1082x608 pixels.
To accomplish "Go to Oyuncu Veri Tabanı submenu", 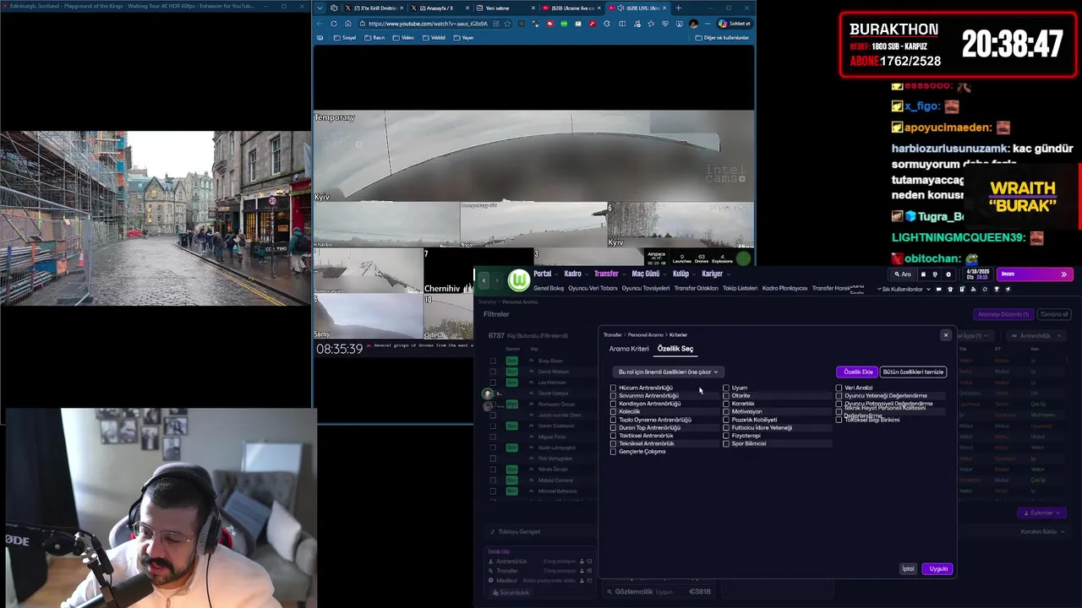I will coord(593,288).
